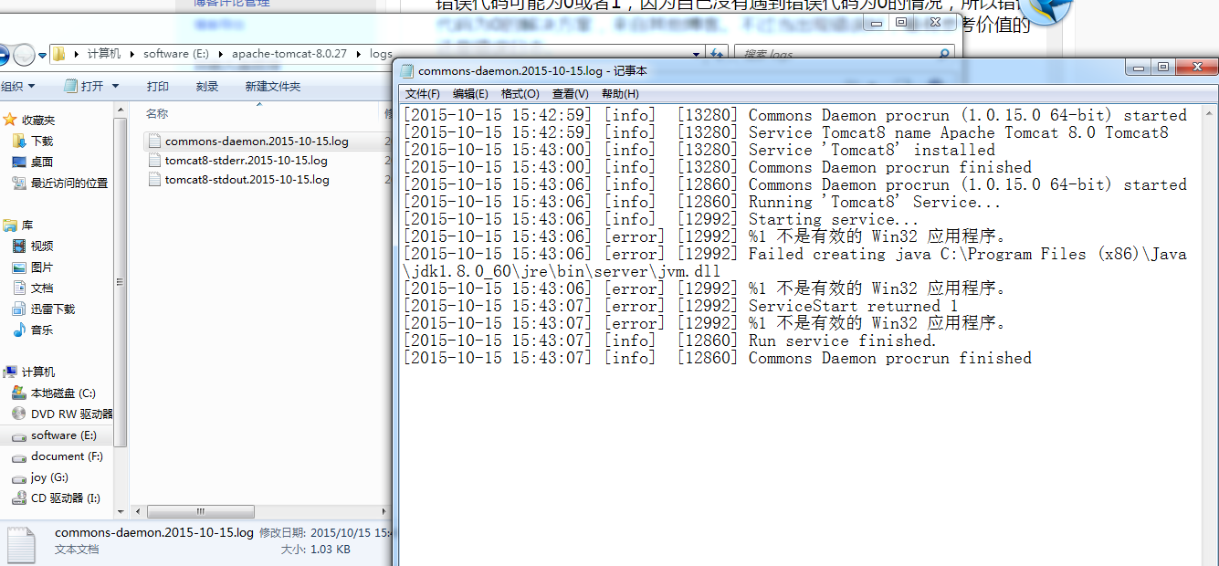This screenshot has width=1219, height=566.
Task: Click the tomcat8-stdout log file icon
Action: coord(154,180)
